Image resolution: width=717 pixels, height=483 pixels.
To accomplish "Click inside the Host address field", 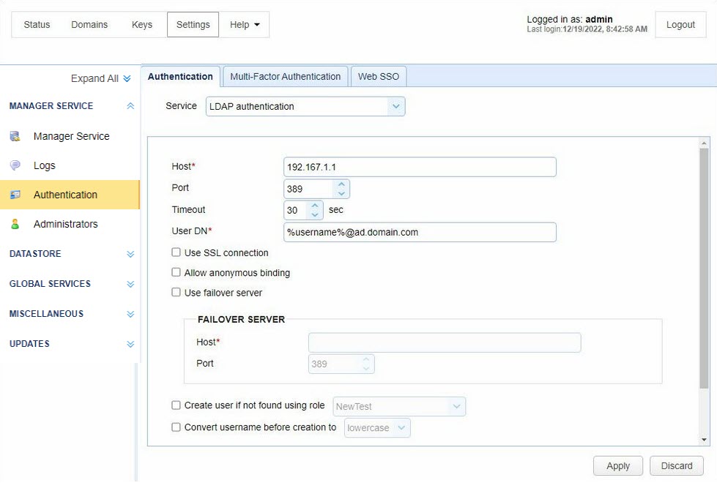I will (x=420, y=166).
